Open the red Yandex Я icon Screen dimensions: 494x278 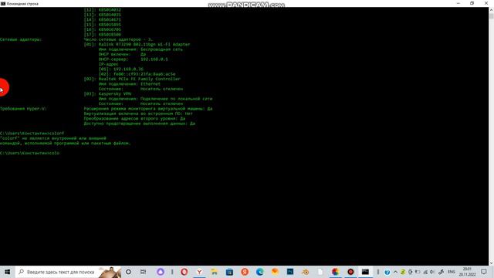tap(245, 272)
